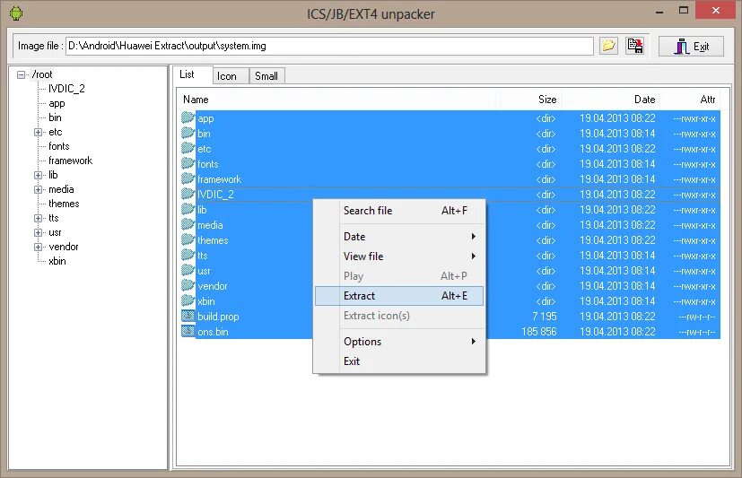
Task: Click the build.prop file icon
Action: tap(188, 316)
